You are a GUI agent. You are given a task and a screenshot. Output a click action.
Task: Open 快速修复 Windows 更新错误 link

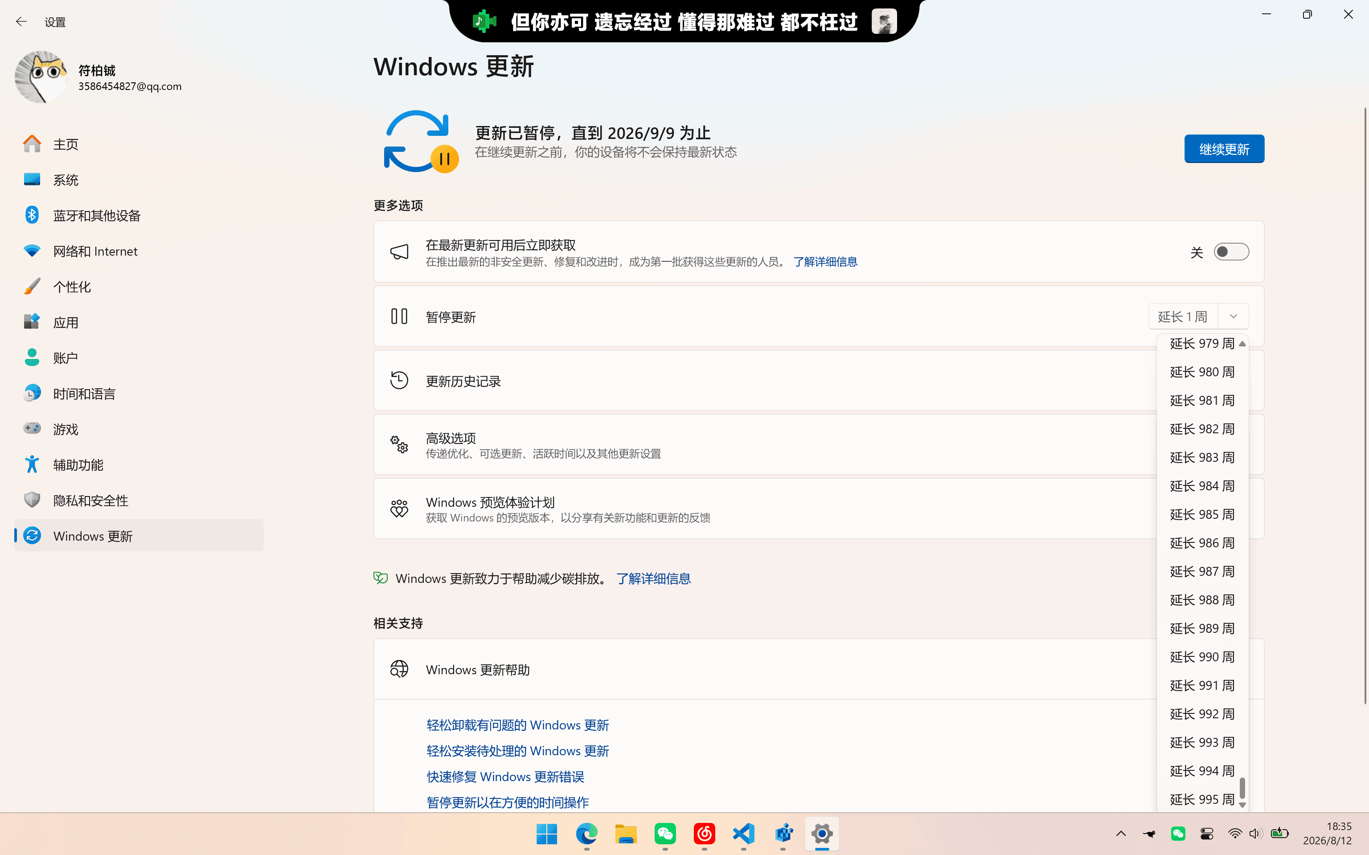tap(505, 777)
